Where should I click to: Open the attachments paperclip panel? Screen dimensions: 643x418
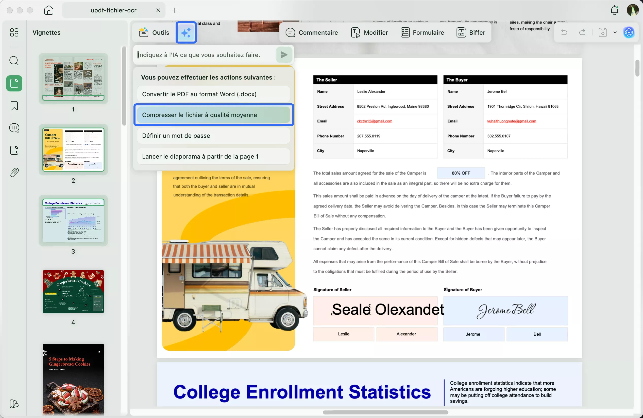click(x=14, y=172)
